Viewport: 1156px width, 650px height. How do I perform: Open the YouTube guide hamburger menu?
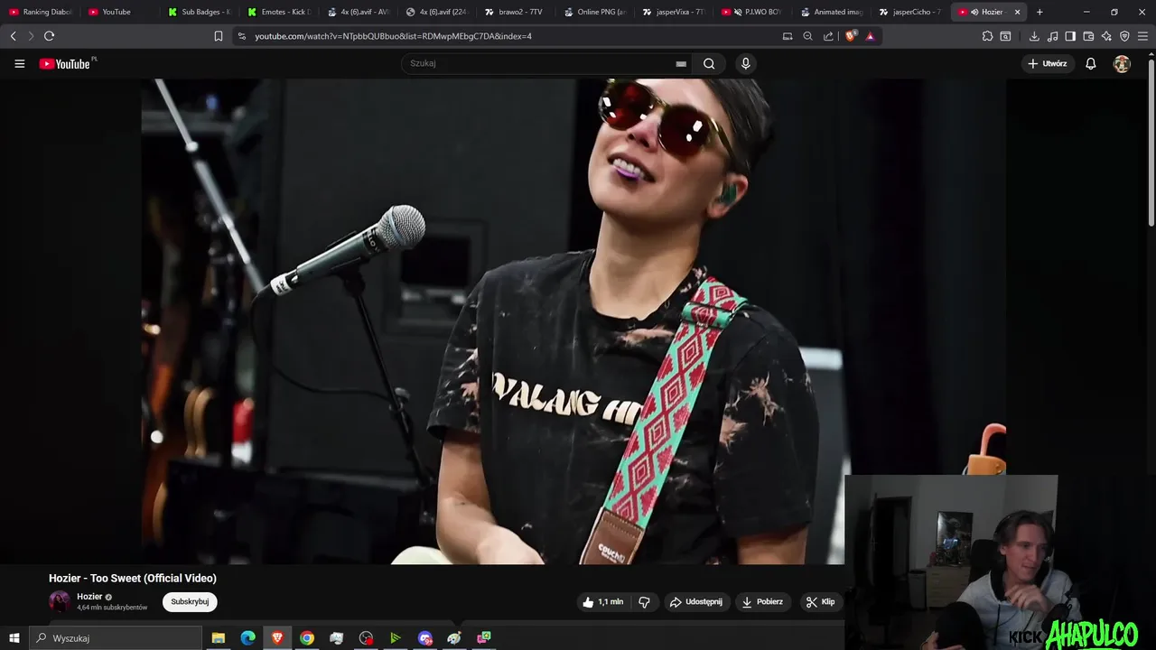[x=20, y=64]
